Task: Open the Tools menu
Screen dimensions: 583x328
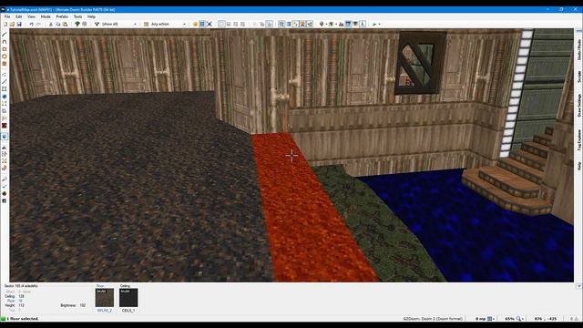Action: [x=77, y=16]
